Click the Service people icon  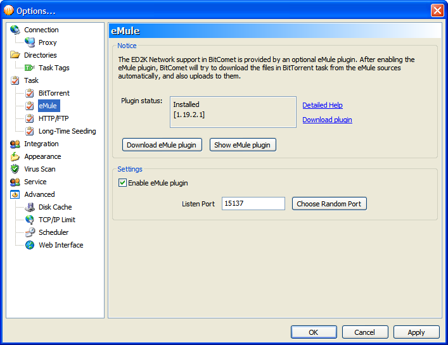click(15, 182)
